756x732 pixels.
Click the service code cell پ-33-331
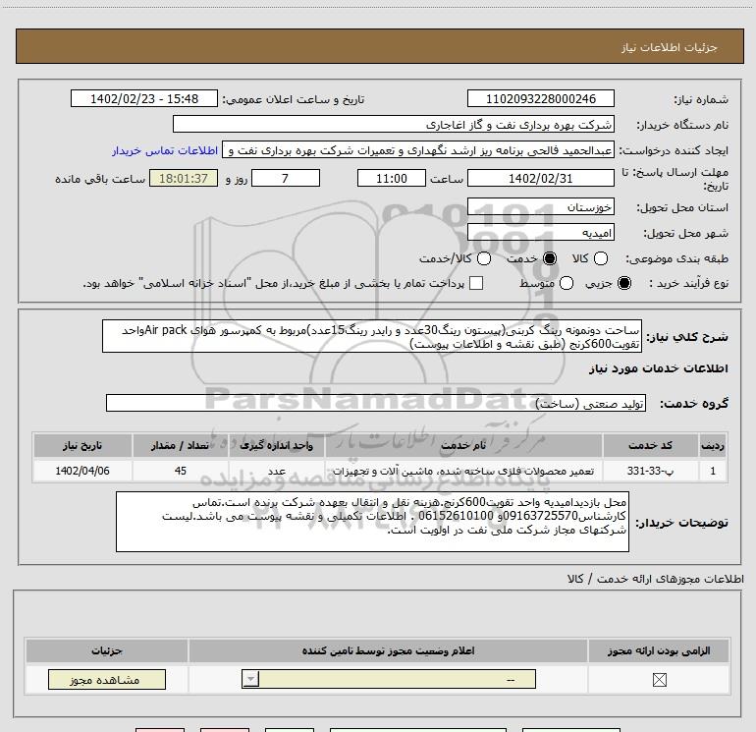(650, 471)
